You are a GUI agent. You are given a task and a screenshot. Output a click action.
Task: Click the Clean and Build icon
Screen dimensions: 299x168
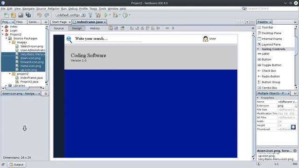[98, 15]
